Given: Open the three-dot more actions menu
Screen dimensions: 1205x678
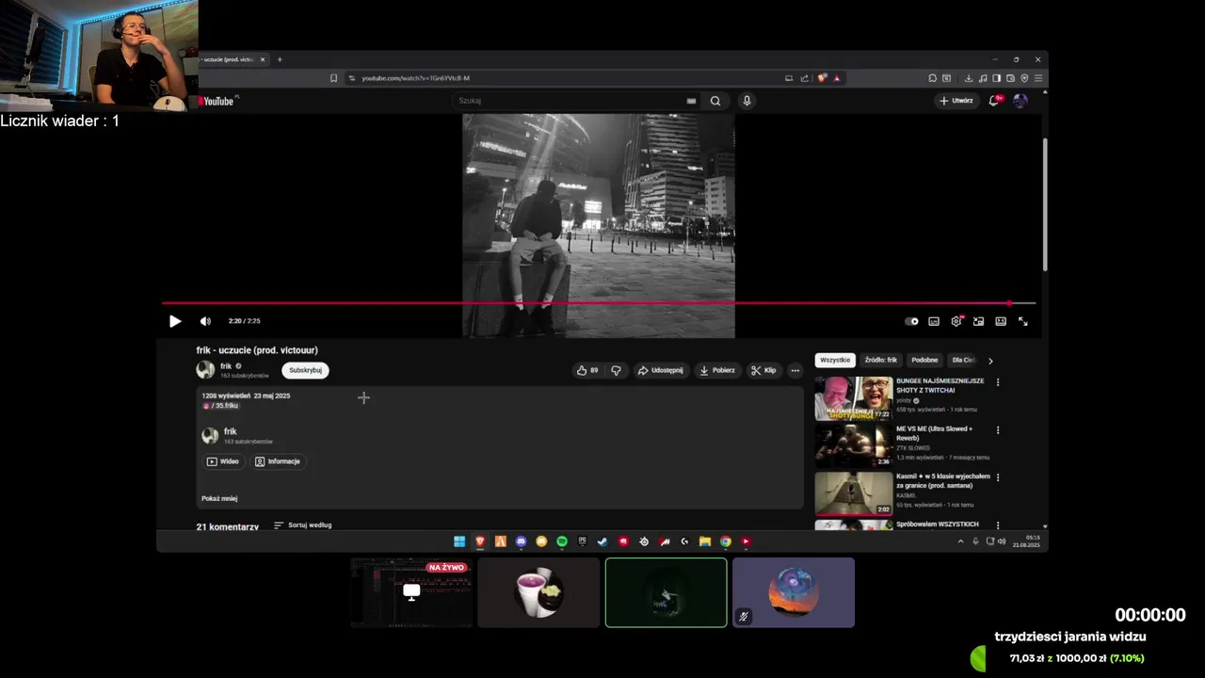Looking at the screenshot, I should (x=795, y=370).
